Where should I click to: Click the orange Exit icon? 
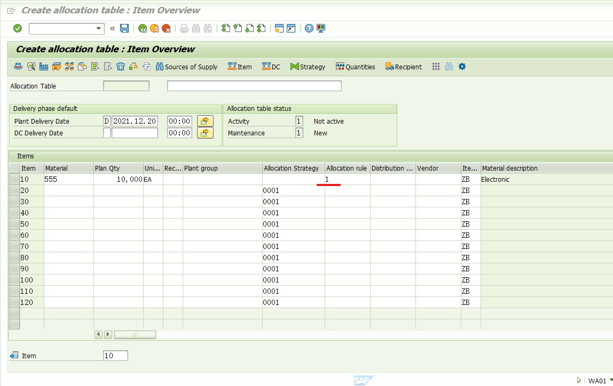(x=154, y=28)
